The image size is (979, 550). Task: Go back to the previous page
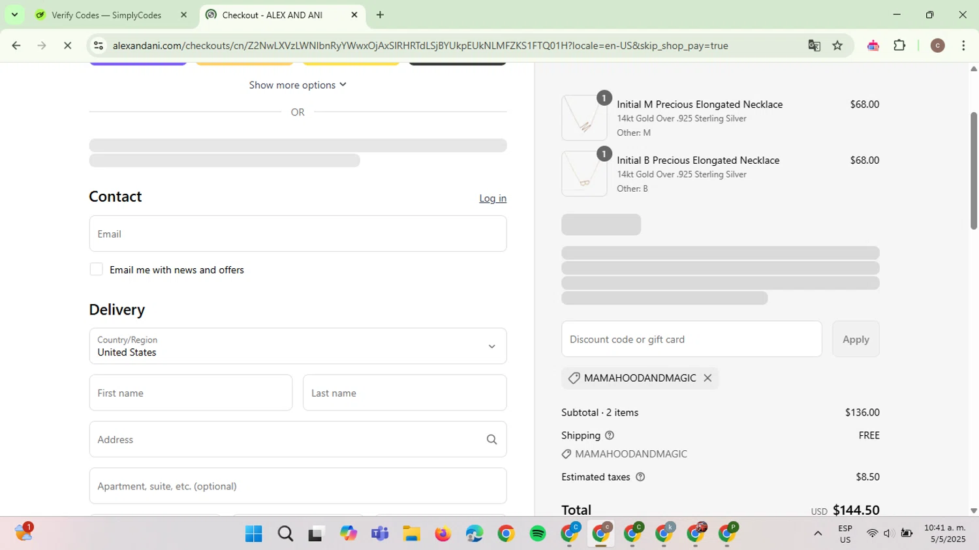16,46
